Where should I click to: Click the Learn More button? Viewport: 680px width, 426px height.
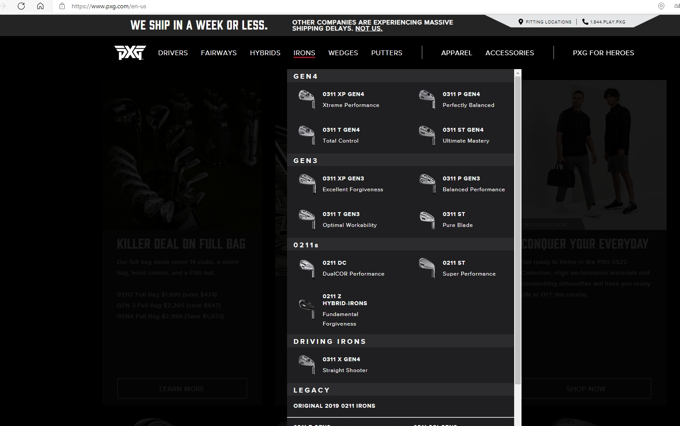pos(182,389)
